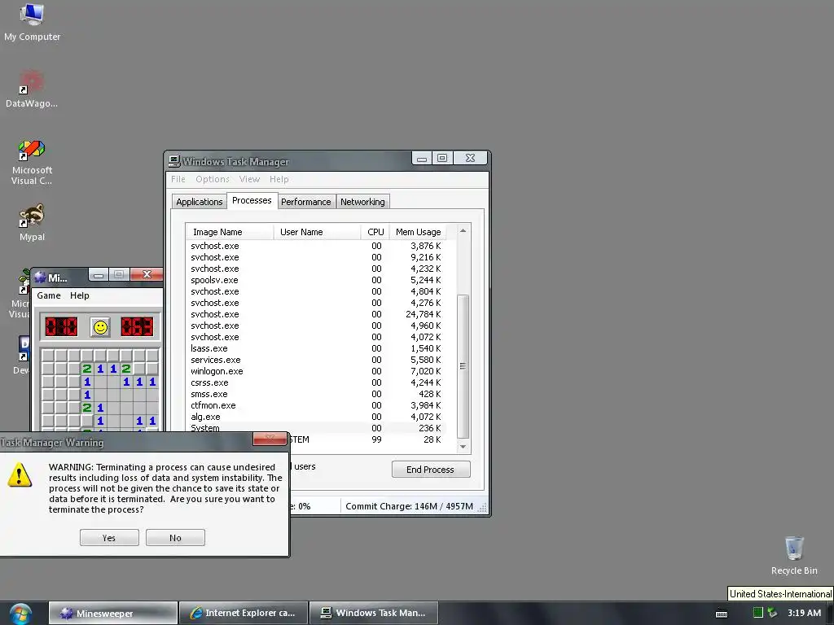
Task: Click the End Process button
Action: coord(431,470)
